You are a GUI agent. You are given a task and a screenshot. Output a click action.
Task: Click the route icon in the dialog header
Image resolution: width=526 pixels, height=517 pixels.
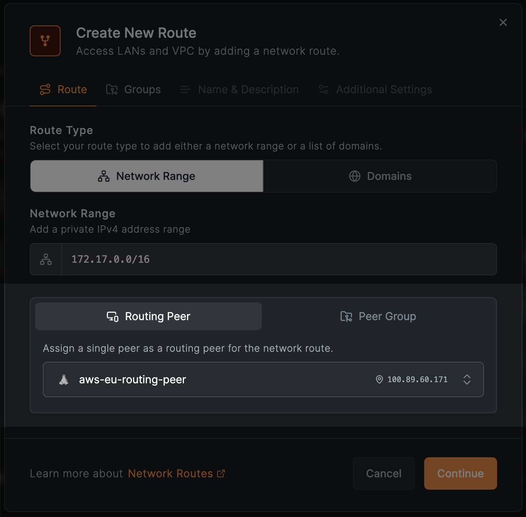[45, 40]
